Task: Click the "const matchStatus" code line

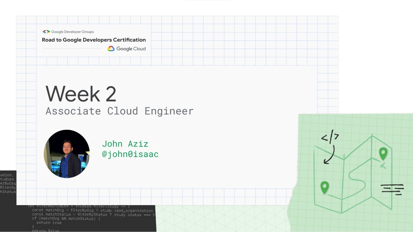Action: click(94, 215)
